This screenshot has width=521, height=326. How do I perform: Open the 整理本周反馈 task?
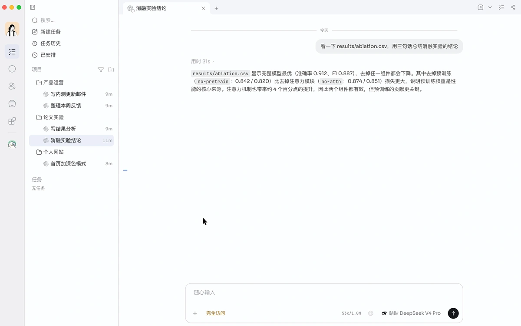[x=71, y=106]
